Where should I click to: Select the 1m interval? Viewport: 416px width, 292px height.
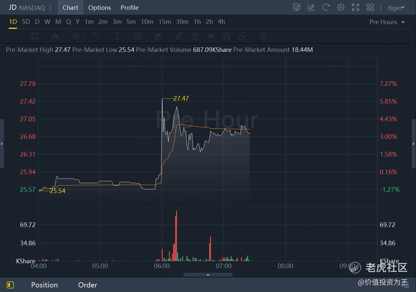pos(89,22)
